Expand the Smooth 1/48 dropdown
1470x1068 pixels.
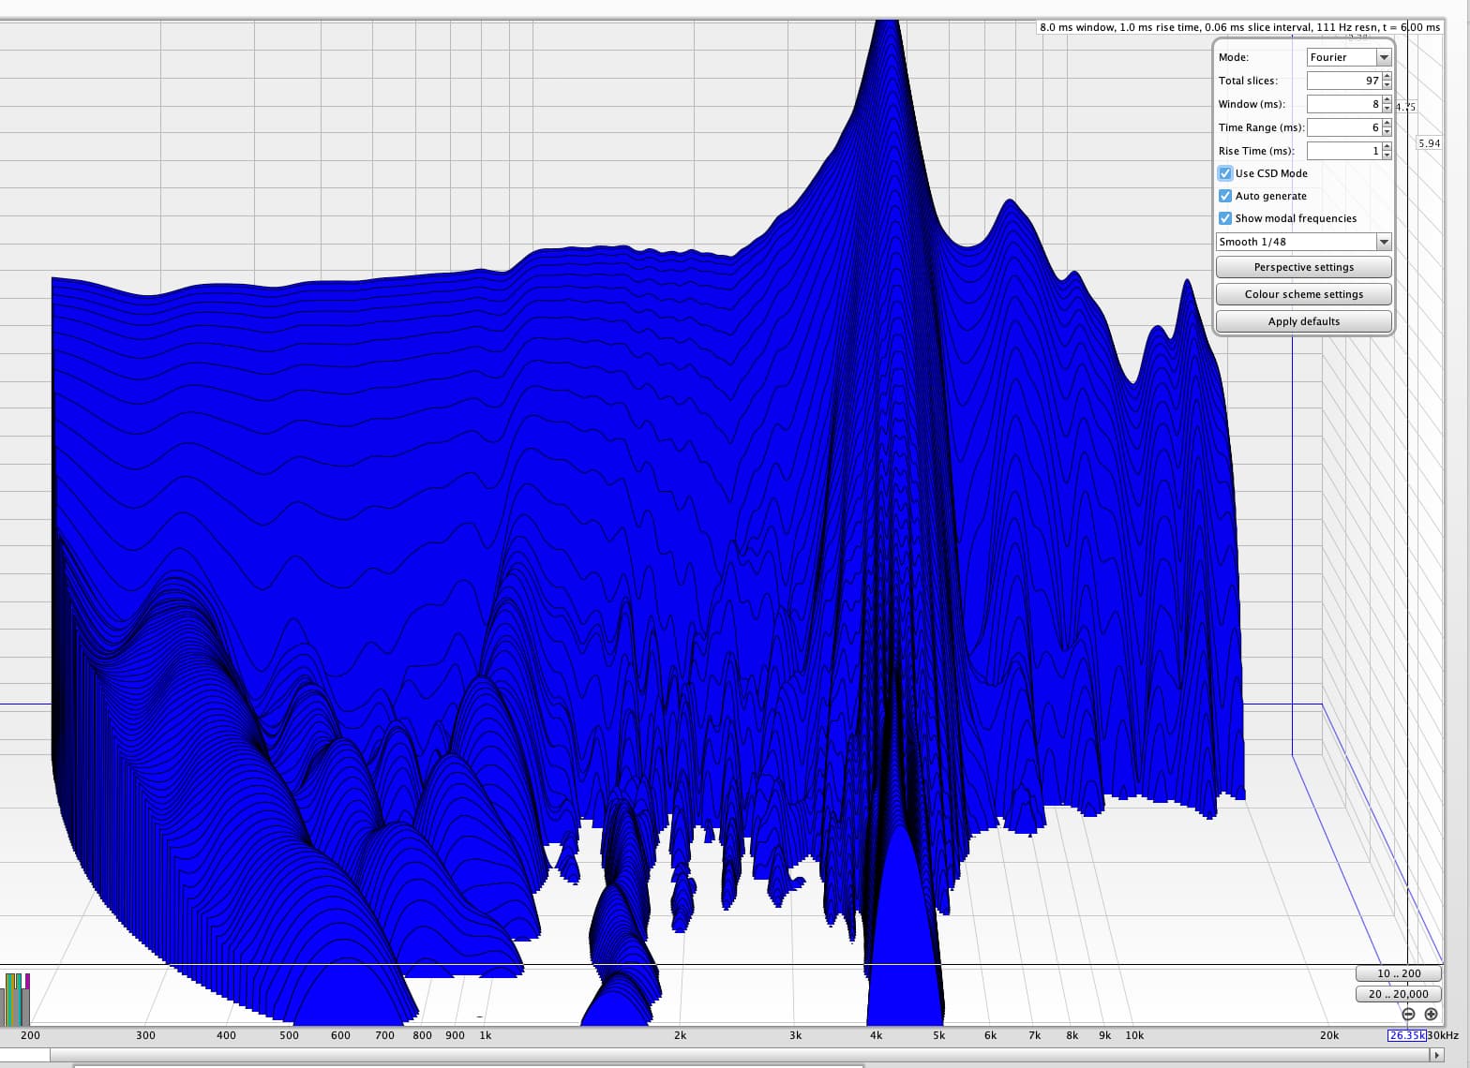coord(1303,242)
